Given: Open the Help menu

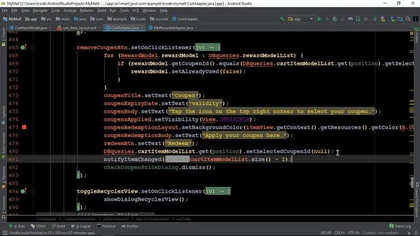Looking at the screenshot, I should point(163,10).
